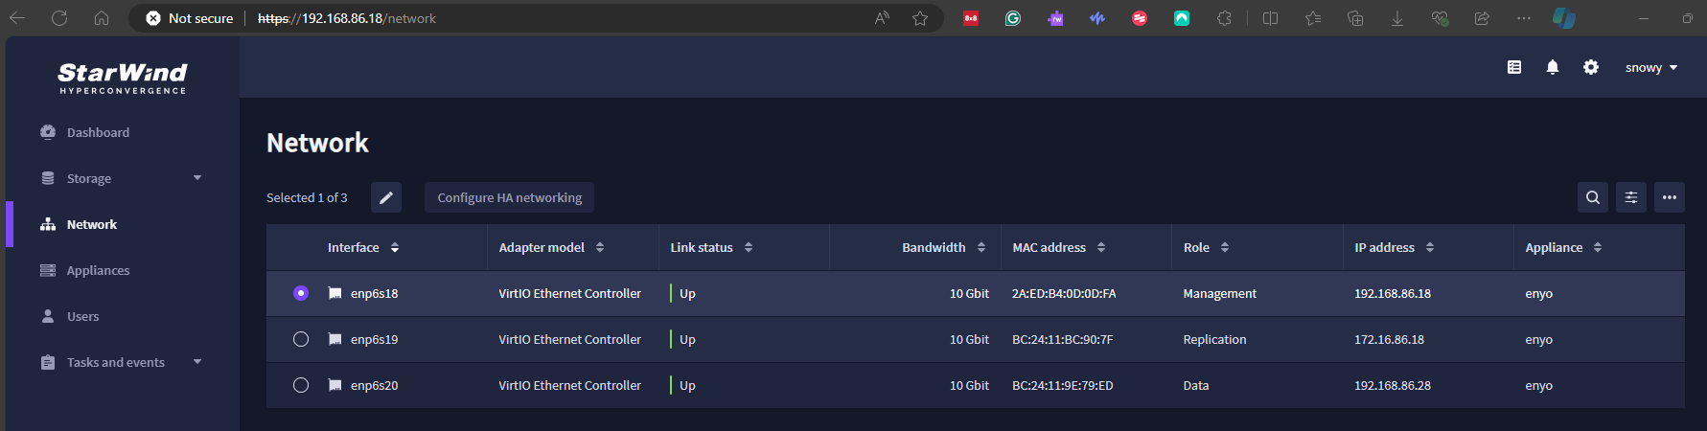Screen dimensions: 1707x431
Task: Click IP address 172.16.86.18
Action: point(1389,339)
